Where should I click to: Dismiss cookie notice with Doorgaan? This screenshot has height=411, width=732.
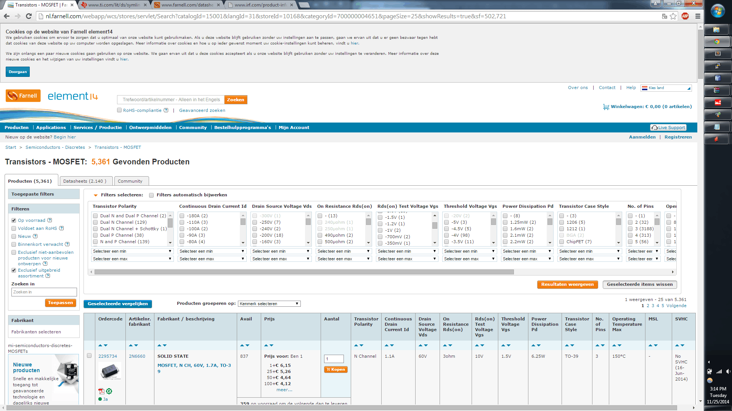click(x=18, y=72)
